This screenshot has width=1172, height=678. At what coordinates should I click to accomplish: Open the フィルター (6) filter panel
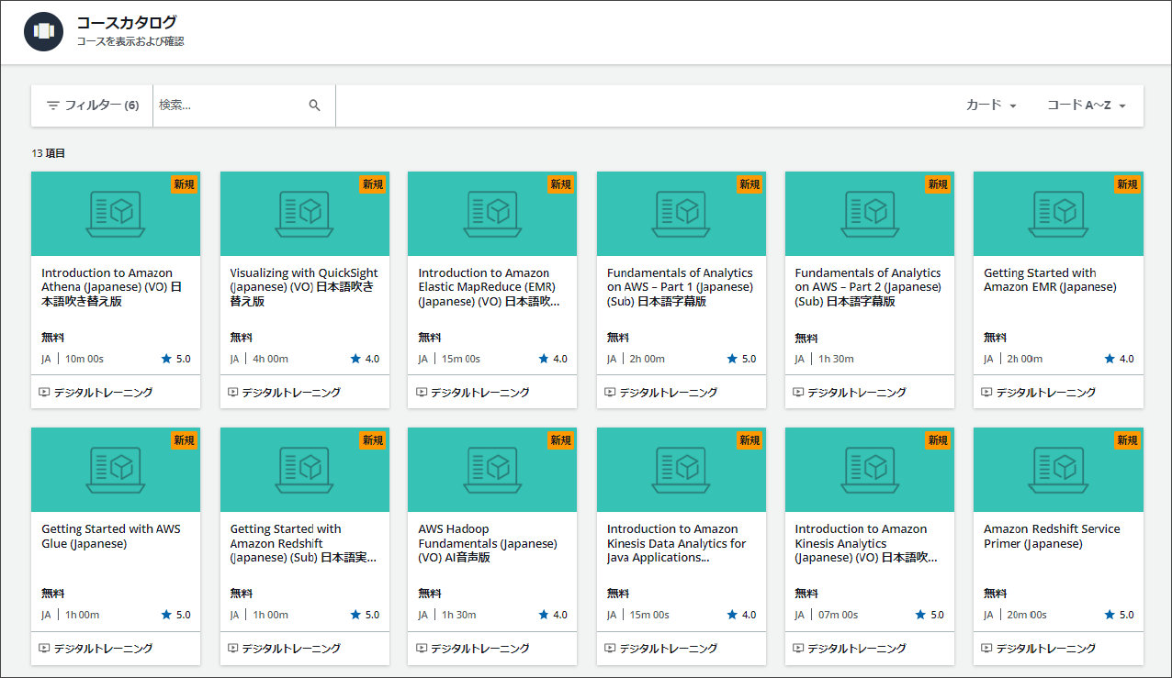tap(92, 106)
